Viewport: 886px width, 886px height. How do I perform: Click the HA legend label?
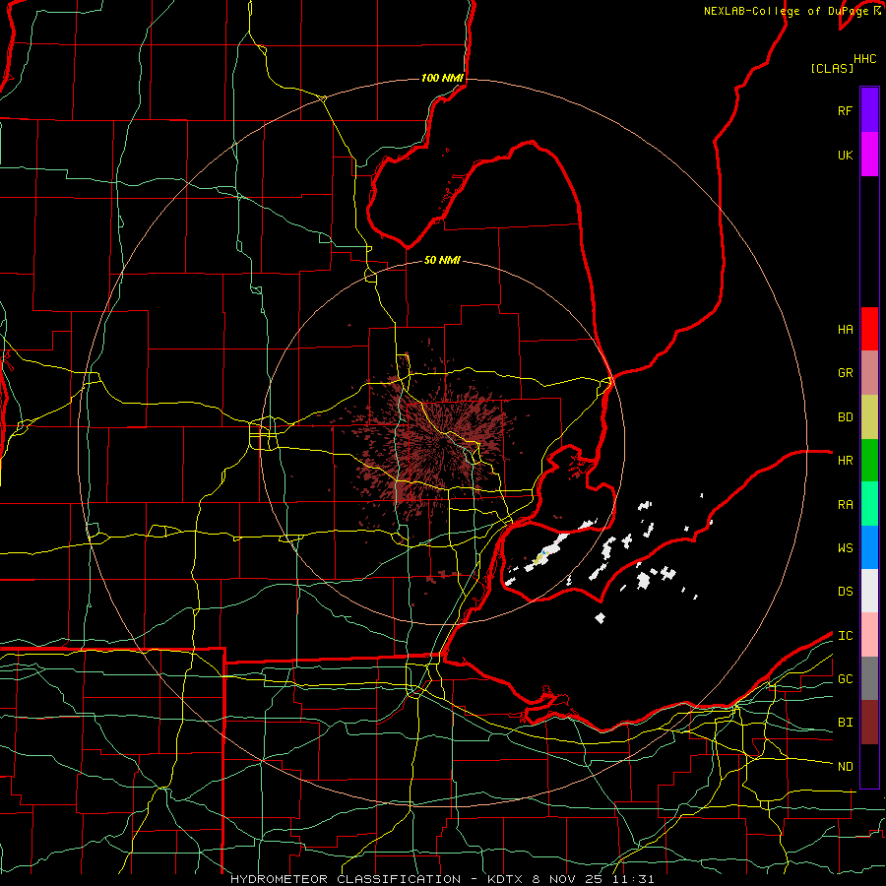[x=845, y=330]
